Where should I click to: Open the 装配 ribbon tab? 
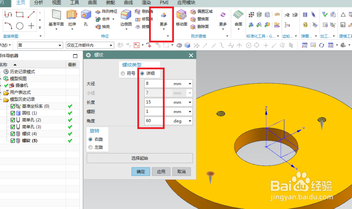[x=110, y=3]
